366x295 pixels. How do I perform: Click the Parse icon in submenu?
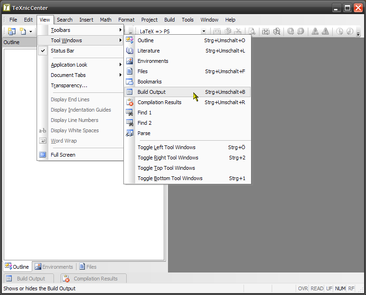[130, 133]
